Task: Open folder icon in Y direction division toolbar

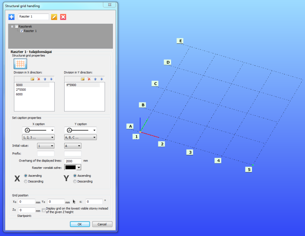Action: (83, 79)
